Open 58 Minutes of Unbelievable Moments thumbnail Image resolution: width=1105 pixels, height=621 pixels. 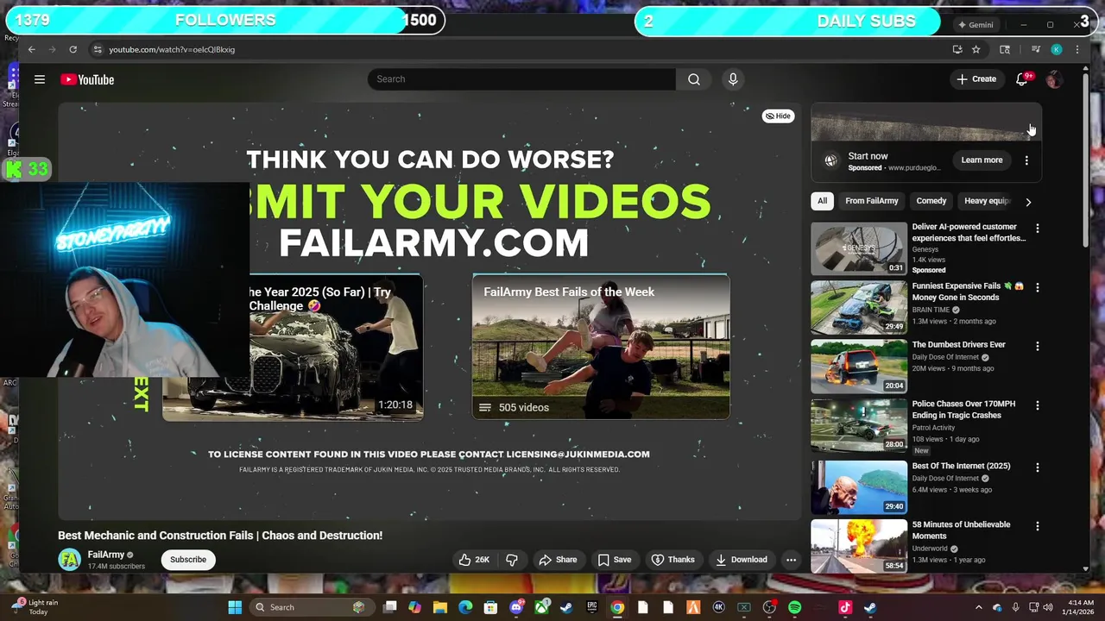pos(859,546)
